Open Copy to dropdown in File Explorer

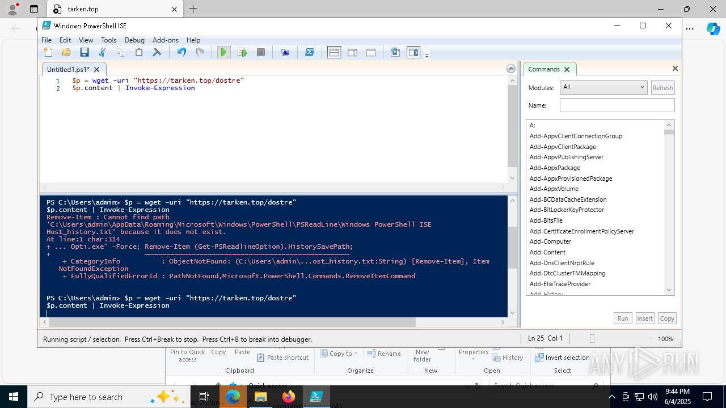coord(339,354)
